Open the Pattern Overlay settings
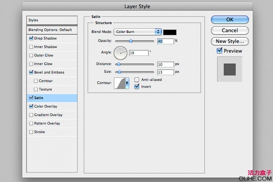Viewport: 273px width, 182px height. [47, 123]
